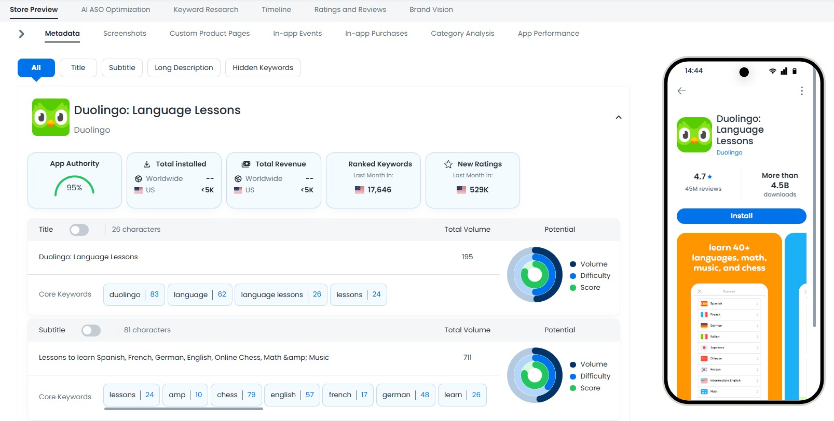This screenshot has height=421, width=834.
Task: Click Score legend swatch in Subtitle section
Action: click(573, 388)
